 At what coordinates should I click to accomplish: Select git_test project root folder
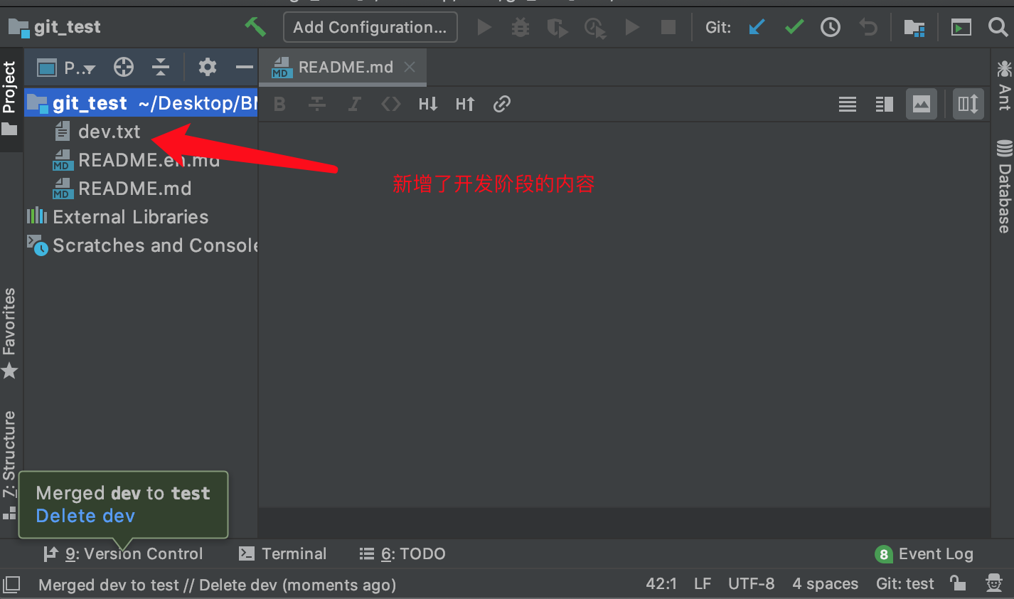[x=141, y=103]
